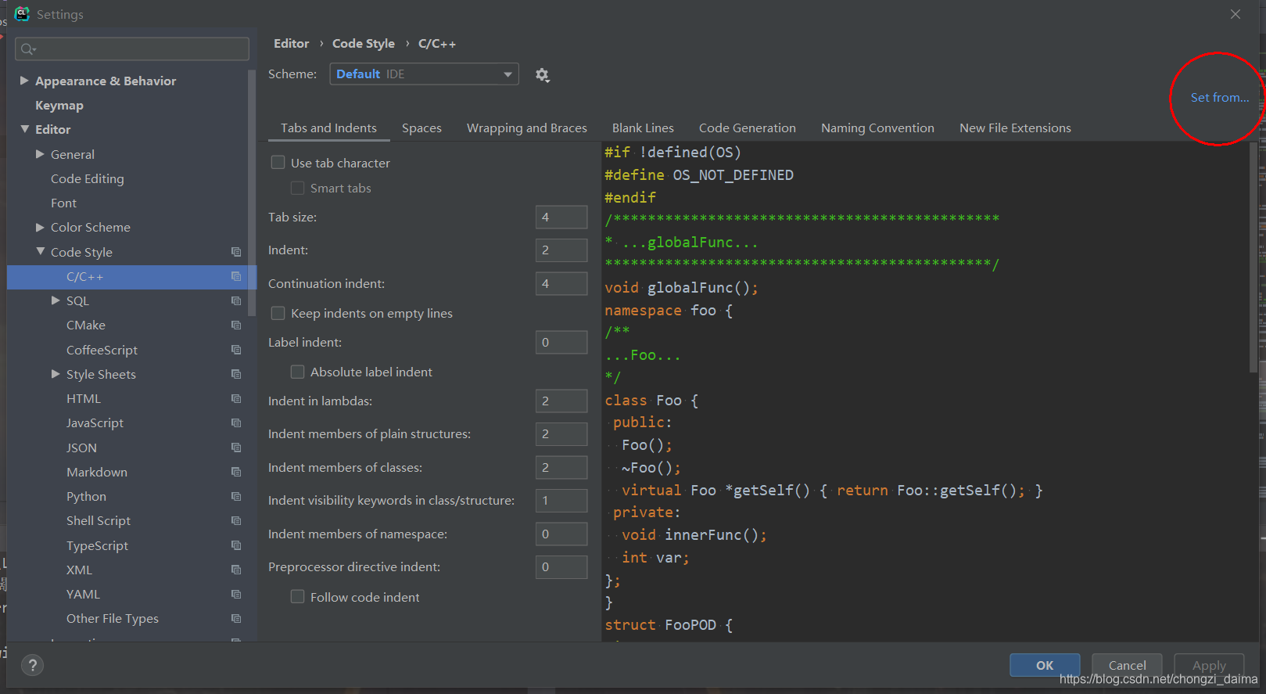
Task: Open the Naming Convention tab
Action: click(x=877, y=128)
